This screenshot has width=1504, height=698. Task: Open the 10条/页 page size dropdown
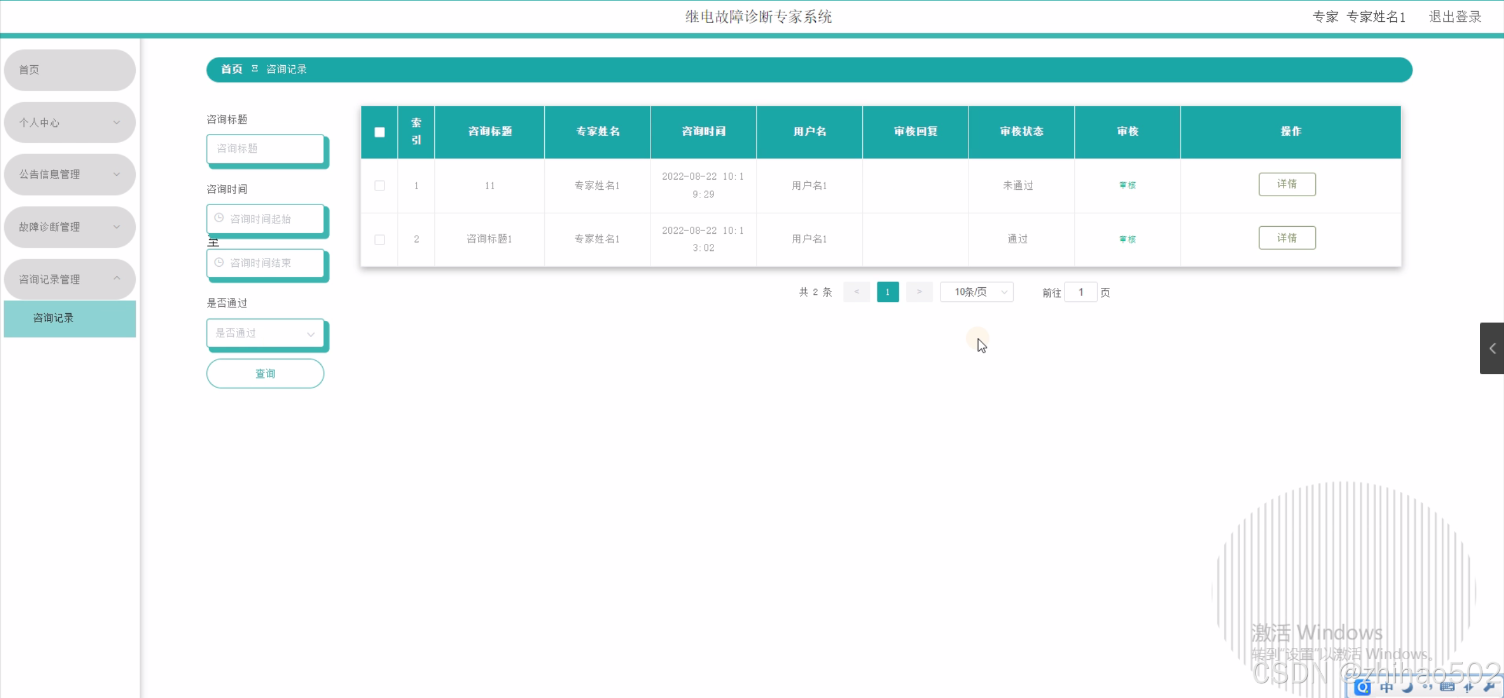[976, 292]
